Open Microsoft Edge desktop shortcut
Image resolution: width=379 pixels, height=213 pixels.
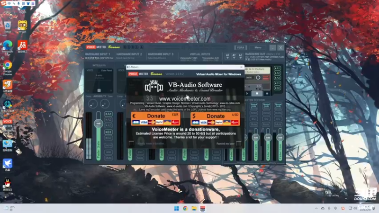click(x=8, y=48)
